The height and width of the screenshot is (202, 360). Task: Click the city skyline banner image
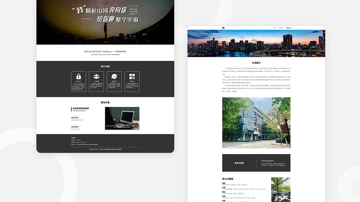[256, 43]
